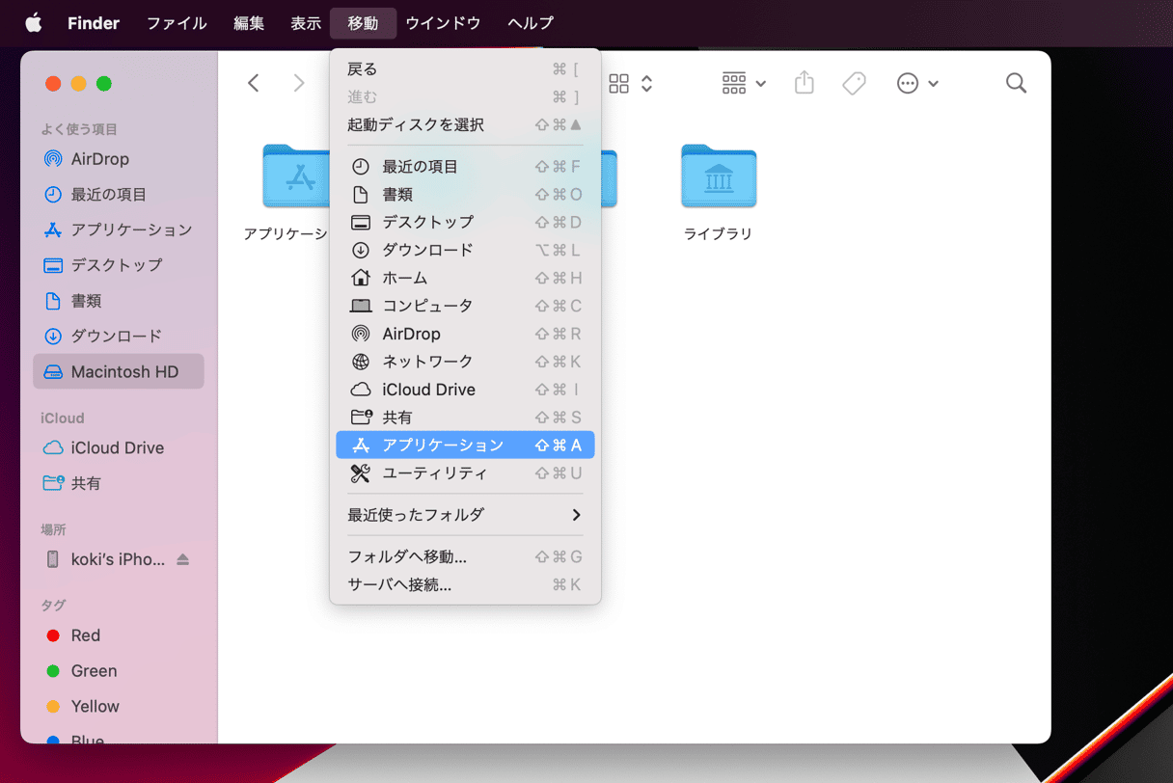Choose コンピュータ from the Go menu
Screen dimensions: 1173x783
click(x=465, y=306)
